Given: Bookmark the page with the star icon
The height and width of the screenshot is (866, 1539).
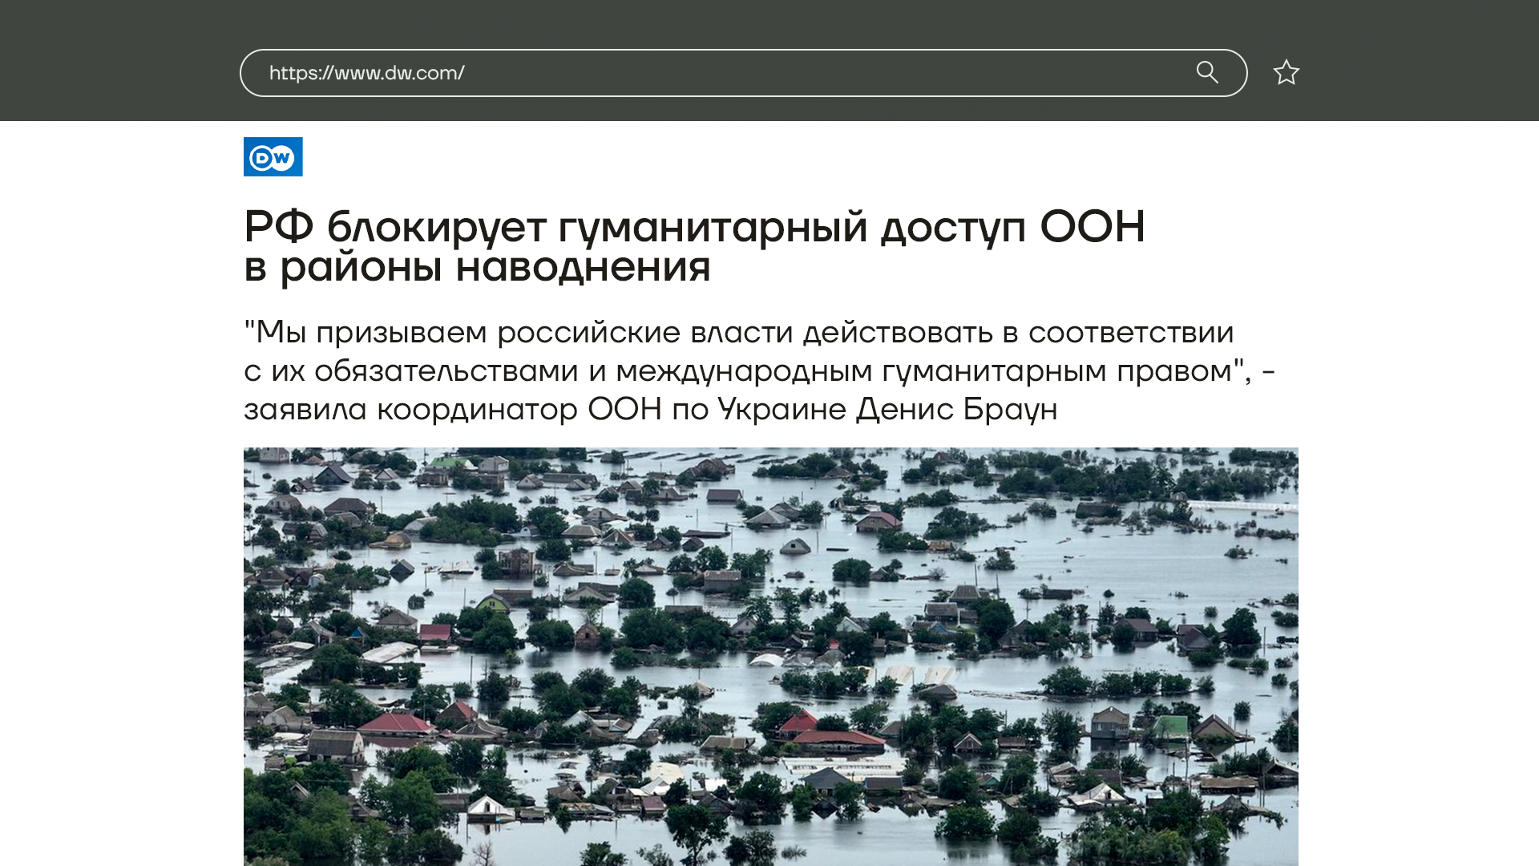Looking at the screenshot, I should click(1286, 73).
